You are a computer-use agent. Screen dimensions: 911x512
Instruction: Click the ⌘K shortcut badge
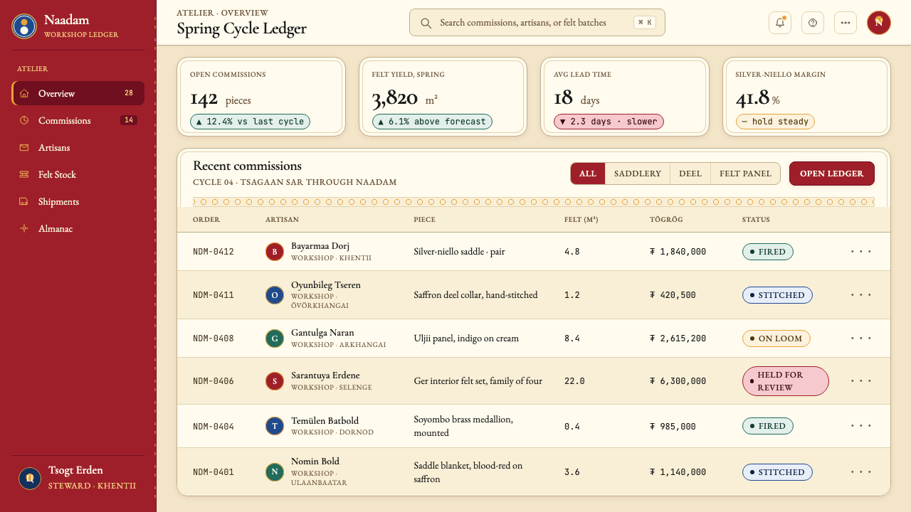(645, 23)
